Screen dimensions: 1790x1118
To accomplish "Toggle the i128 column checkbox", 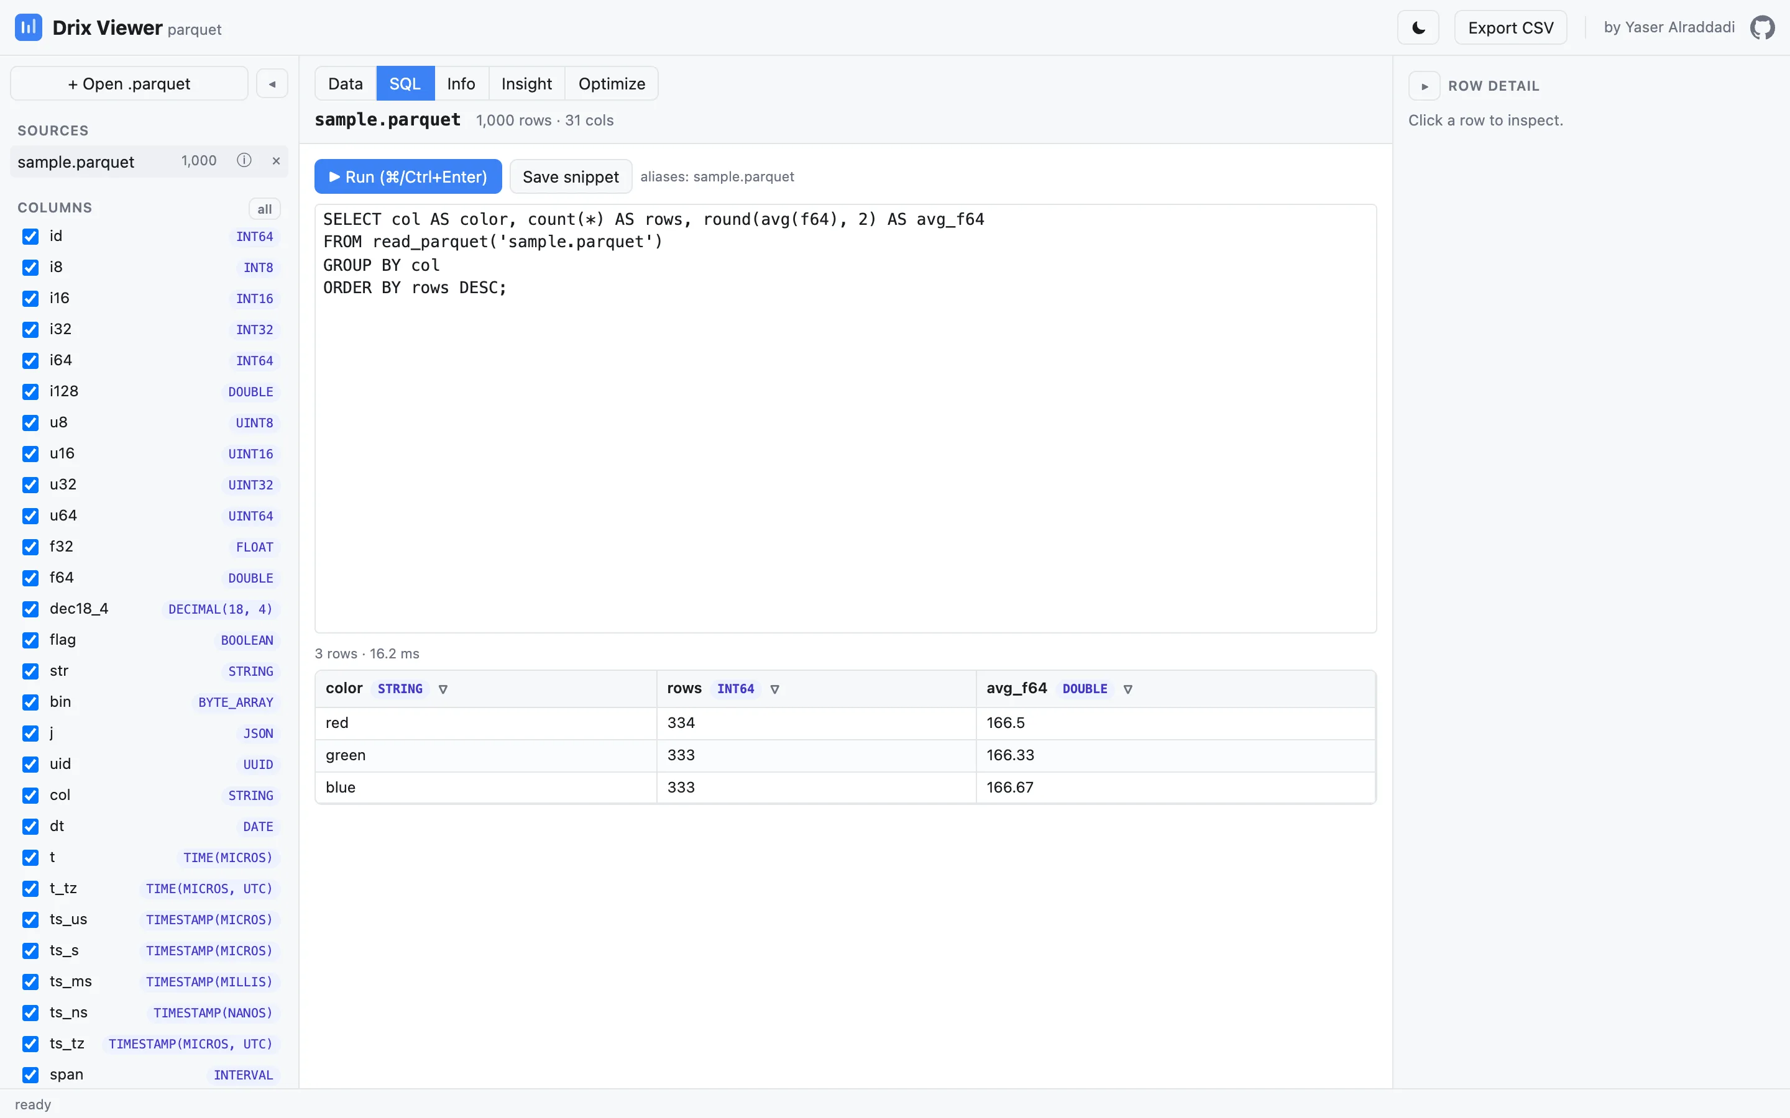I will point(30,392).
